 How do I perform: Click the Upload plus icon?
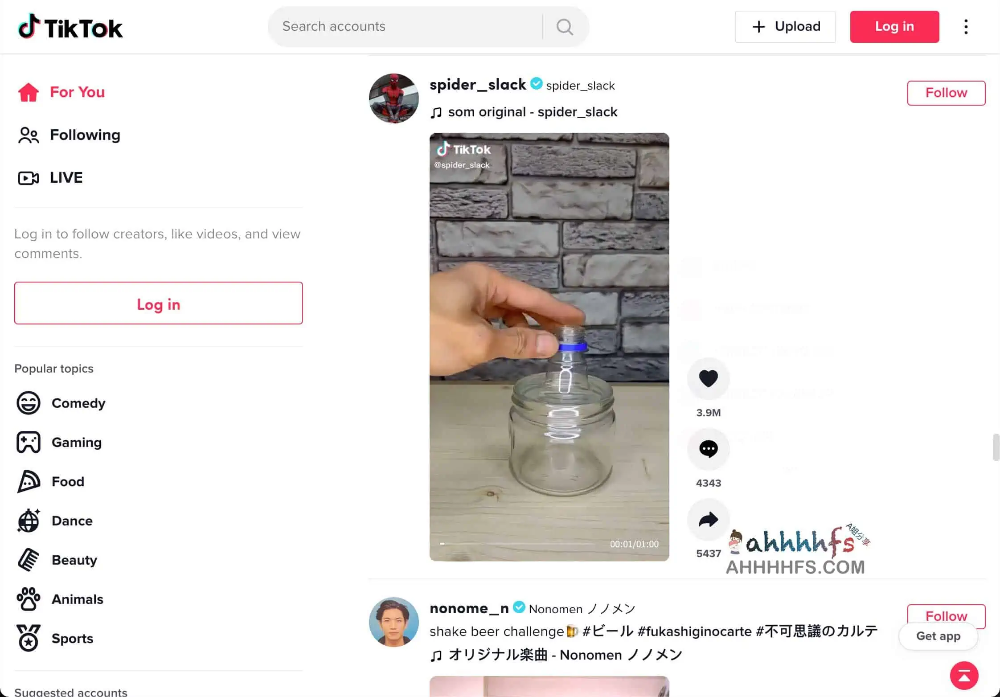tap(758, 27)
